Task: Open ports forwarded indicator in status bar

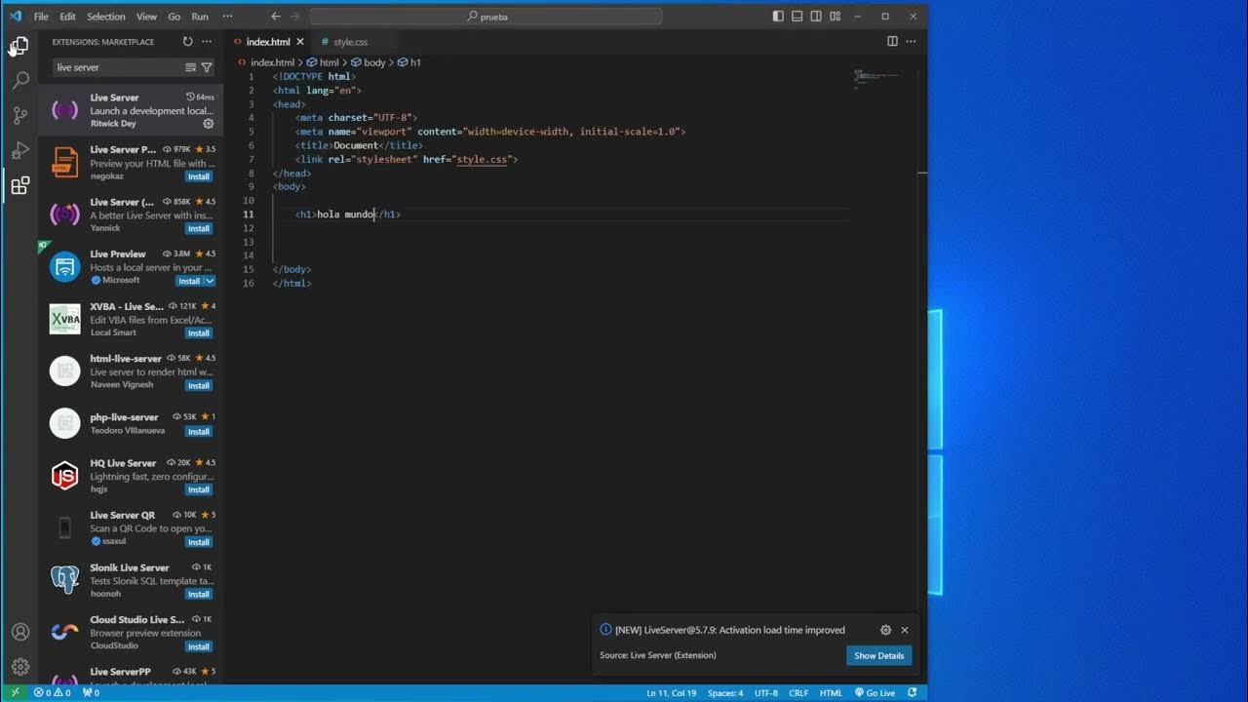Action: (91, 693)
